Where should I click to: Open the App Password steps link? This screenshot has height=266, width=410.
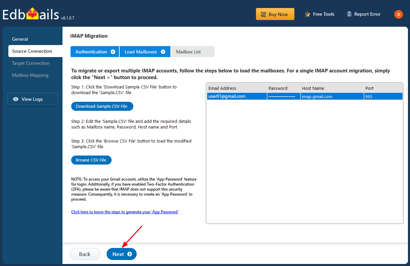(125, 212)
